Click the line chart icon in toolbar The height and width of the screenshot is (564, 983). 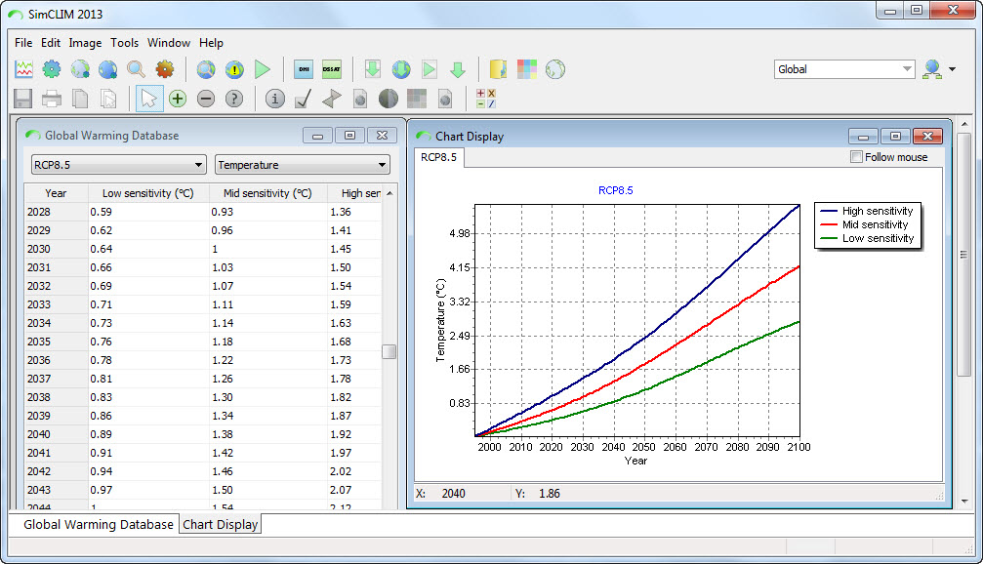pos(24,69)
